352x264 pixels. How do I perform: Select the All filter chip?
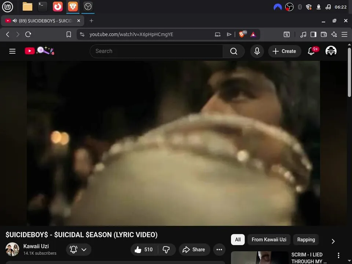[x=238, y=239]
